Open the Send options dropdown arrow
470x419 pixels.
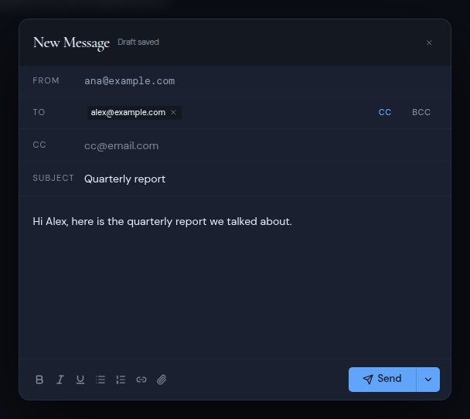point(428,380)
